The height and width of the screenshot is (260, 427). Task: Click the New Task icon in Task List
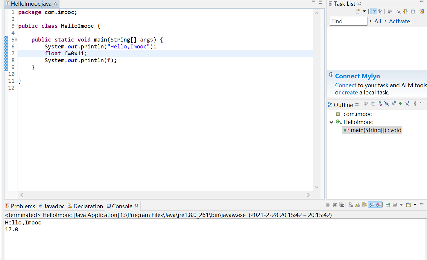click(358, 11)
